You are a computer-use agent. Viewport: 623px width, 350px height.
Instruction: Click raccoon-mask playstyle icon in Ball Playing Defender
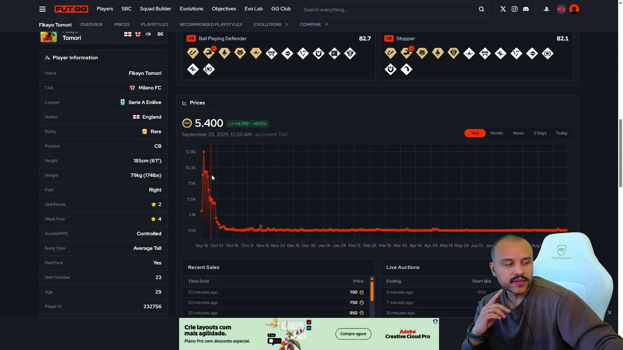click(x=240, y=53)
